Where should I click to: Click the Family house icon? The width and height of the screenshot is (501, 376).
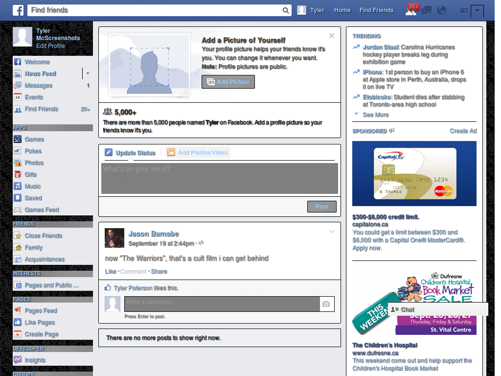click(x=18, y=247)
